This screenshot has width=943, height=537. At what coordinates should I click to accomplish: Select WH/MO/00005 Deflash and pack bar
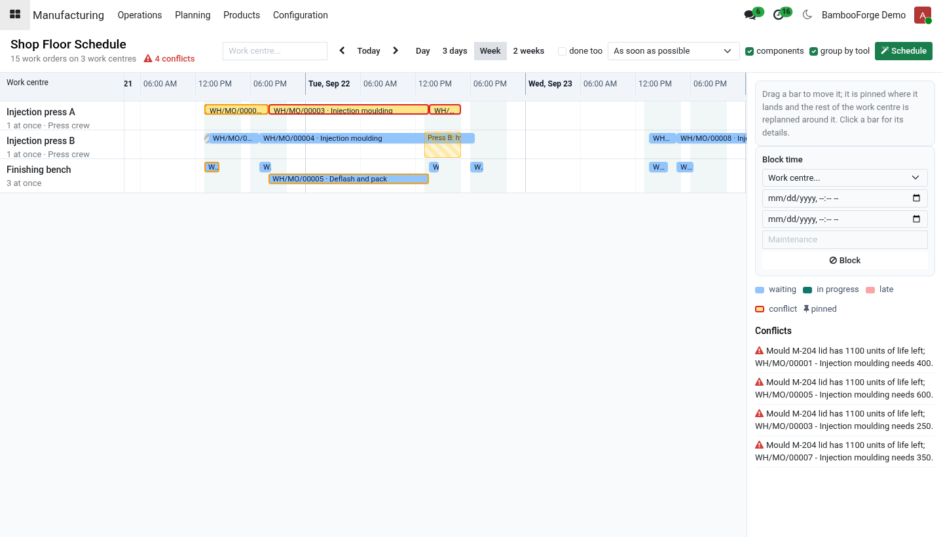coord(348,179)
